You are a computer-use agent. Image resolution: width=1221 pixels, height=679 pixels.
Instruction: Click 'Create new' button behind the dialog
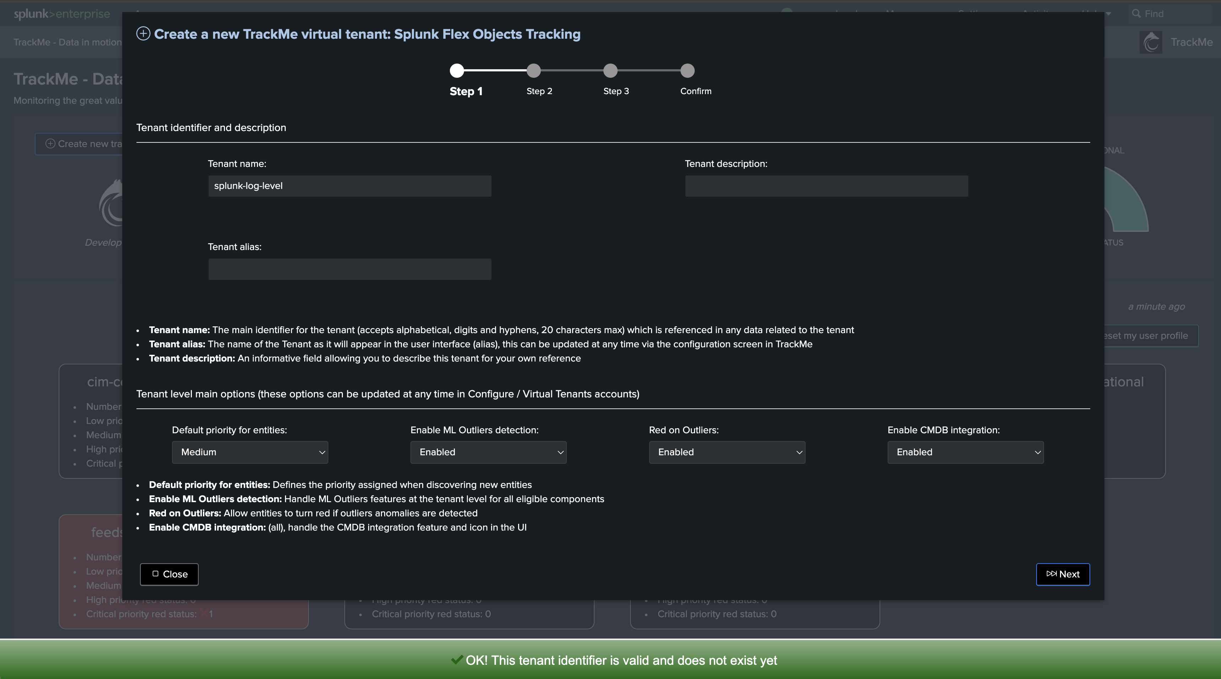pyautogui.click(x=79, y=143)
